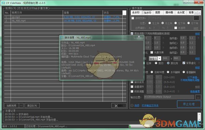The width and height of the screenshot is (205, 130).
Task: Enable the 水印文件 checkbox
Action: 133,18
